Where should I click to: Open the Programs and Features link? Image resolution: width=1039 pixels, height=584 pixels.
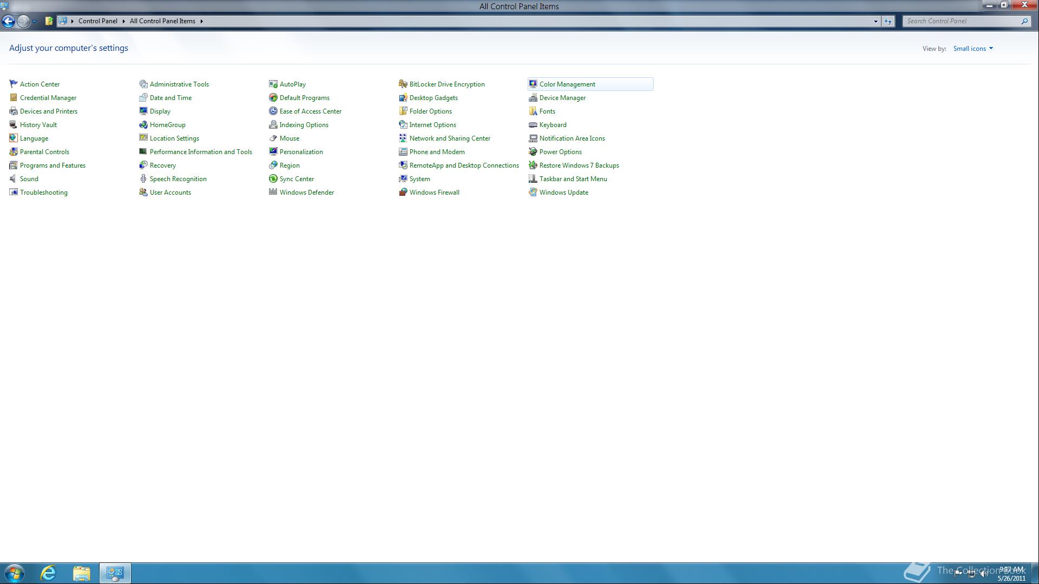tap(52, 165)
